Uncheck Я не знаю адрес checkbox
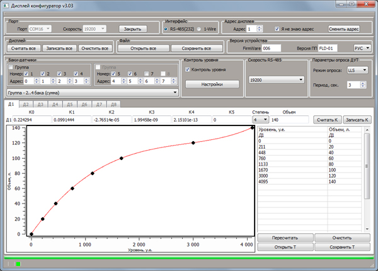The width and height of the screenshot is (378, 271). tap(277, 29)
